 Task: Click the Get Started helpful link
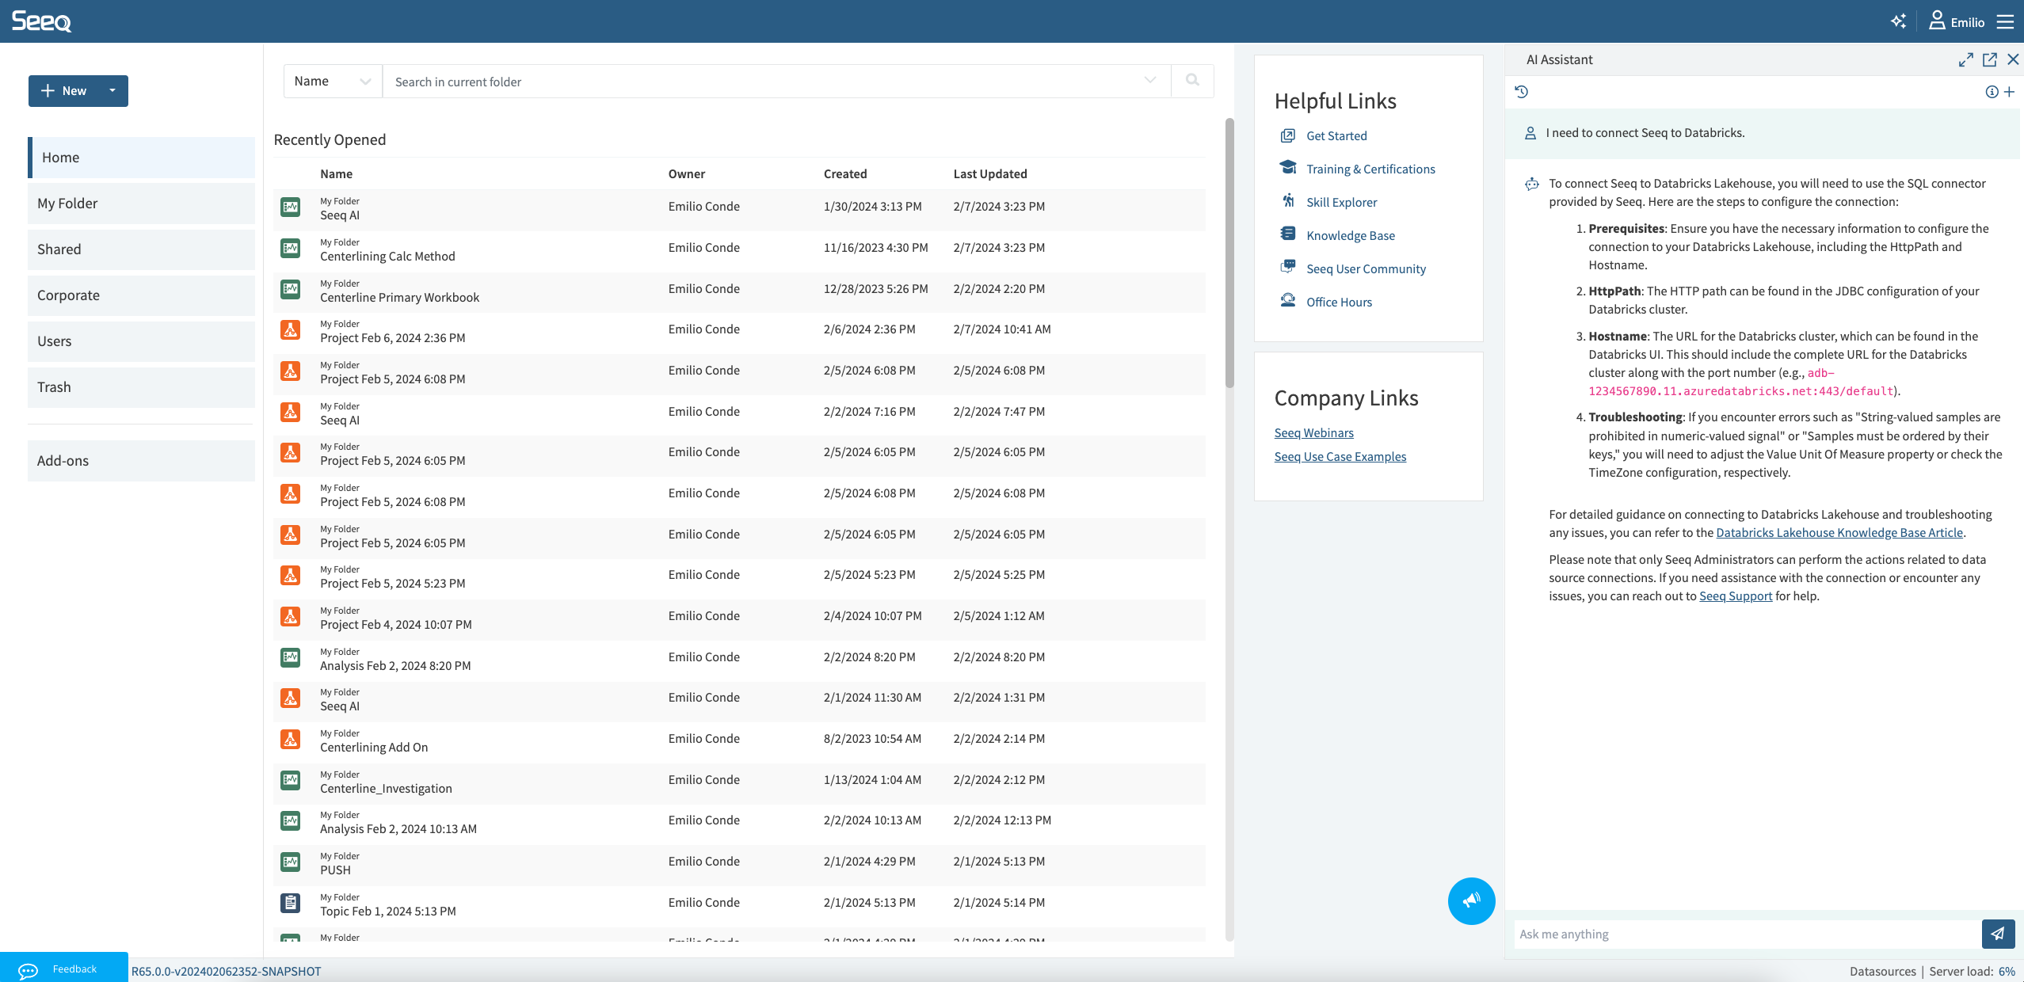click(x=1336, y=134)
